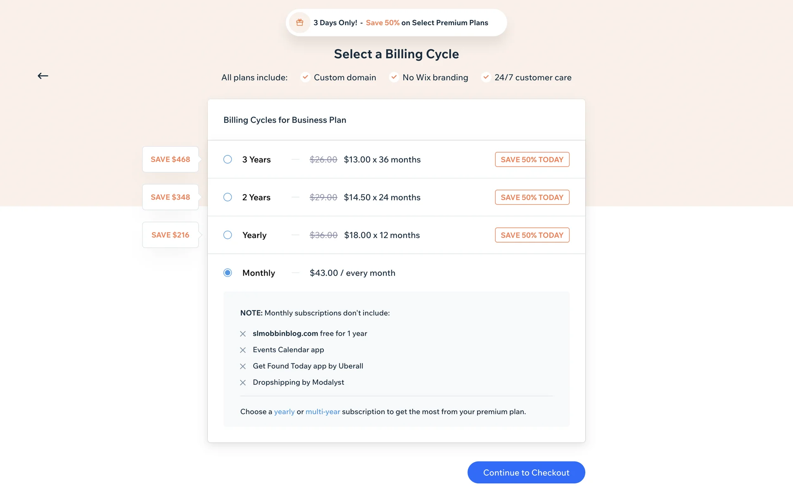
Task: Click the checkmark beside Custom domain
Action: coord(305,77)
